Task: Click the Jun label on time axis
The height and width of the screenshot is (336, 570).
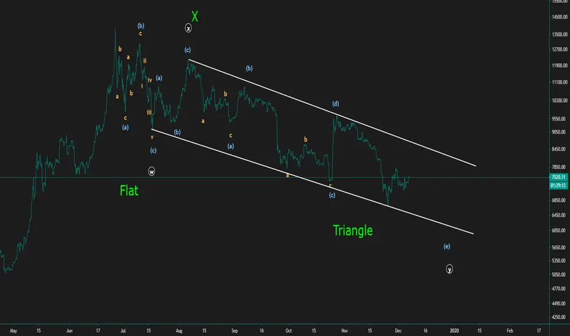Action: pos(70,331)
